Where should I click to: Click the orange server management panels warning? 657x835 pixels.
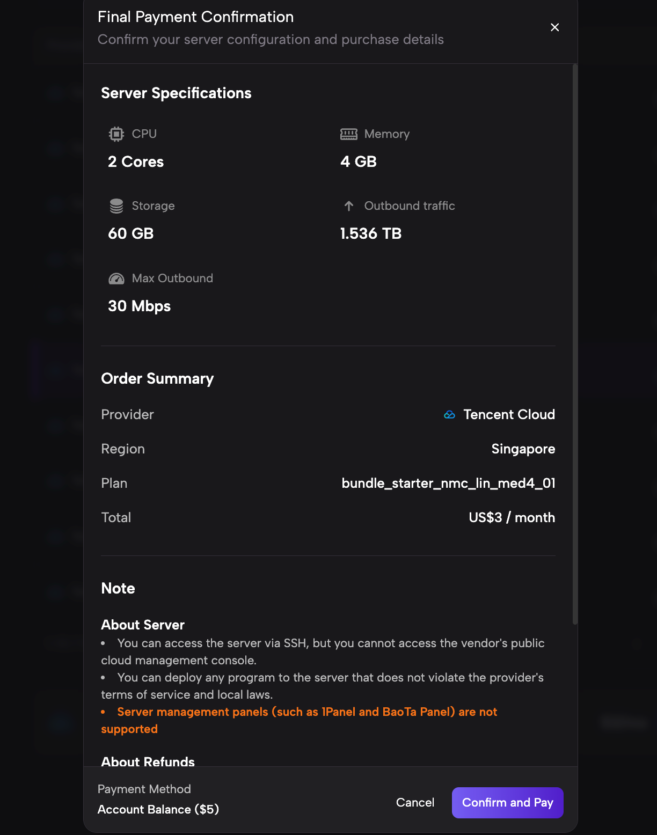point(306,712)
